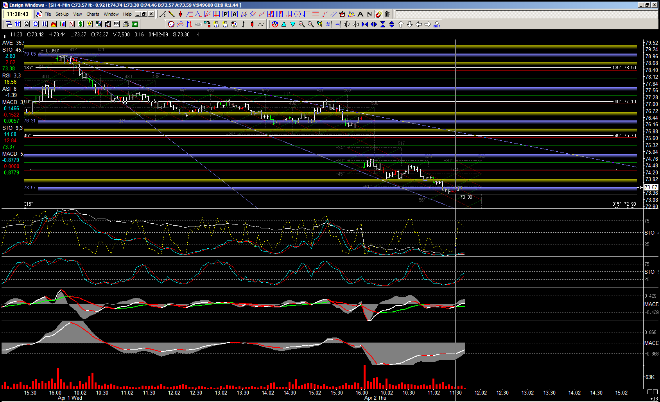
Task: Click the green EXIT icon
Action: [x=135, y=24]
